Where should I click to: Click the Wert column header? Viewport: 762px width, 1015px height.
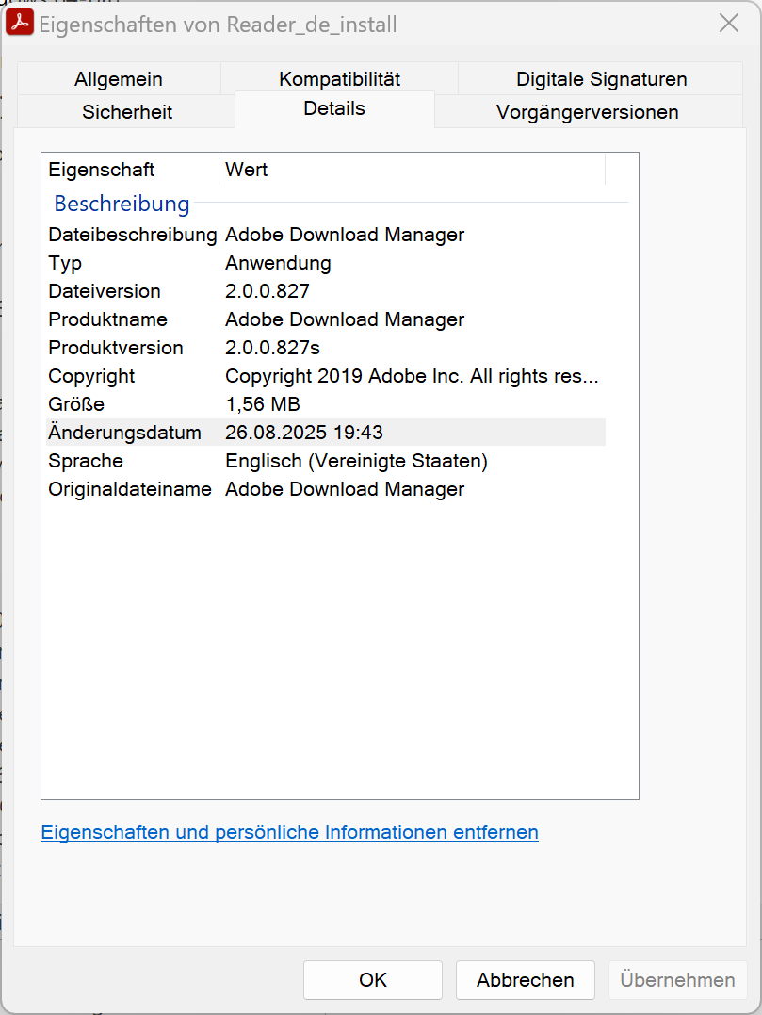(247, 170)
